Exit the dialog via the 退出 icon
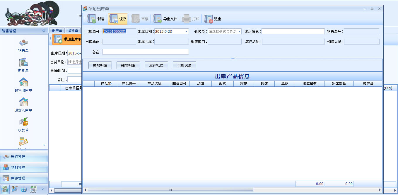The width and height of the screenshot is (398, 195). (209, 19)
